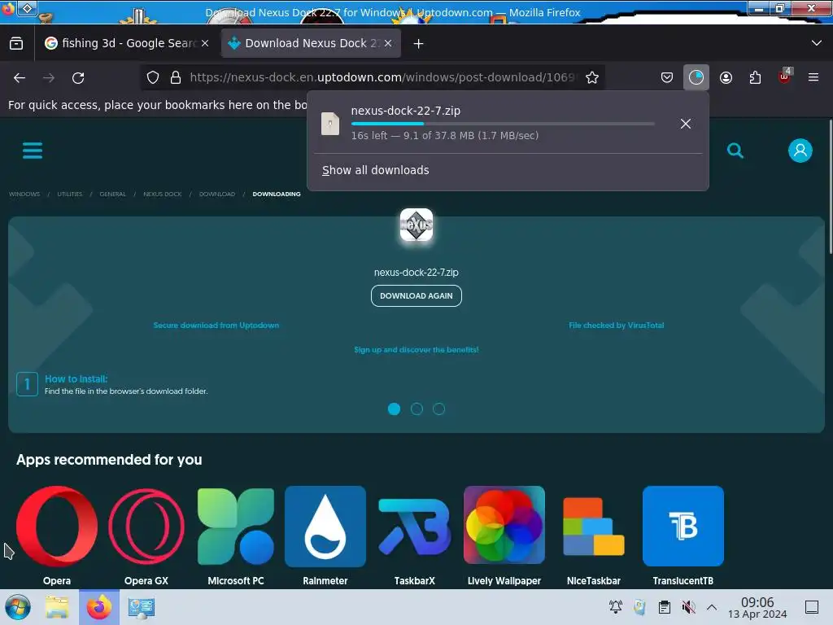Open the Windows Start button
Viewport: 833px width, 625px height.
pyautogui.click(x=18, y=607)
